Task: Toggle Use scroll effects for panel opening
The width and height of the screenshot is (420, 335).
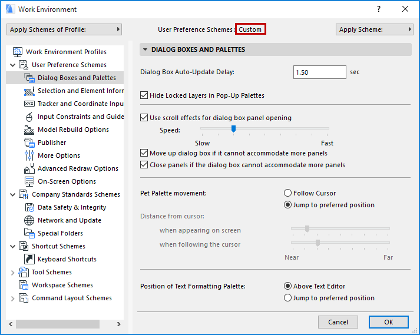Action: [x=144, y=118]
